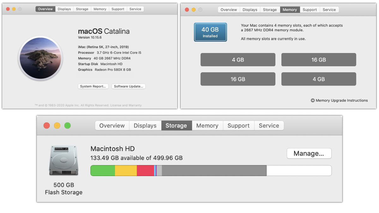Switch to Overview tab in the Memory window
Image resolution: width=379 pixels, height=213 pixels.
pyautogui.click(x=229, y=10)
